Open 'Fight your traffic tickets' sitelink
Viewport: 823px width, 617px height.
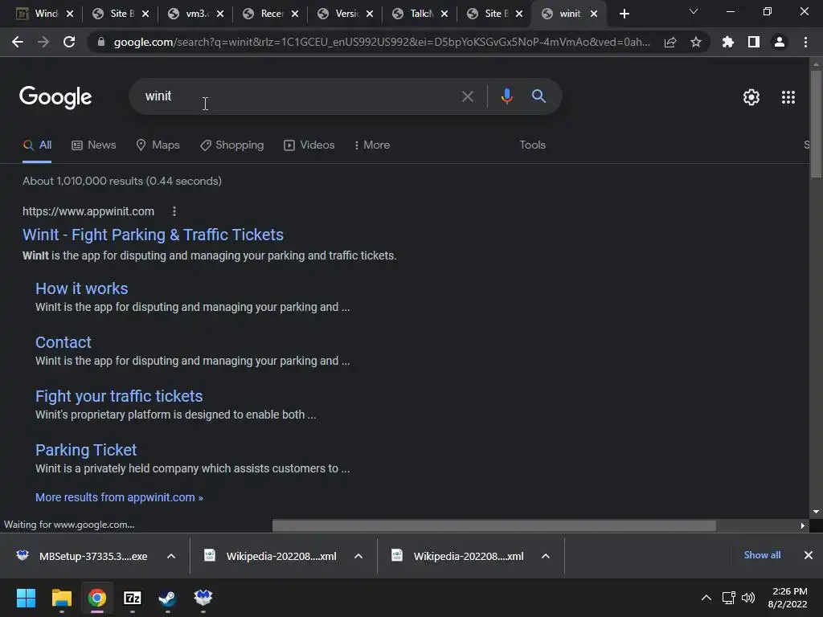(119, 396)
